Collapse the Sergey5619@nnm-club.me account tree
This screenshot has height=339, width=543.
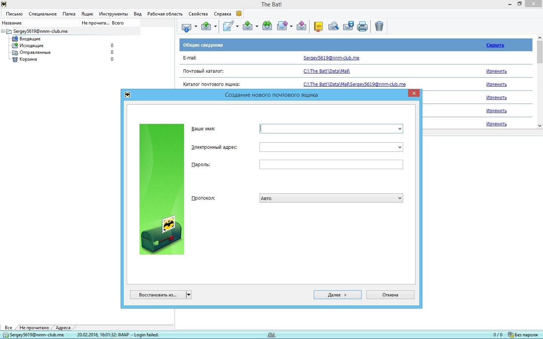3,31
